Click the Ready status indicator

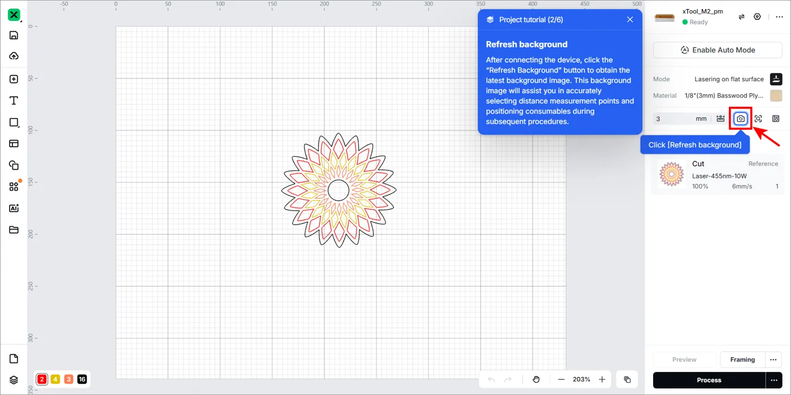[x=695, y=22]
